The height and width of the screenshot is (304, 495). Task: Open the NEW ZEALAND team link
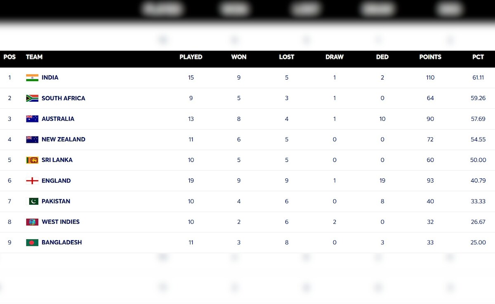[63, 139]
